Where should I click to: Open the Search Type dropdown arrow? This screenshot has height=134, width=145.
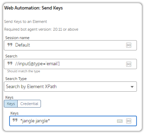click(132, 87)
